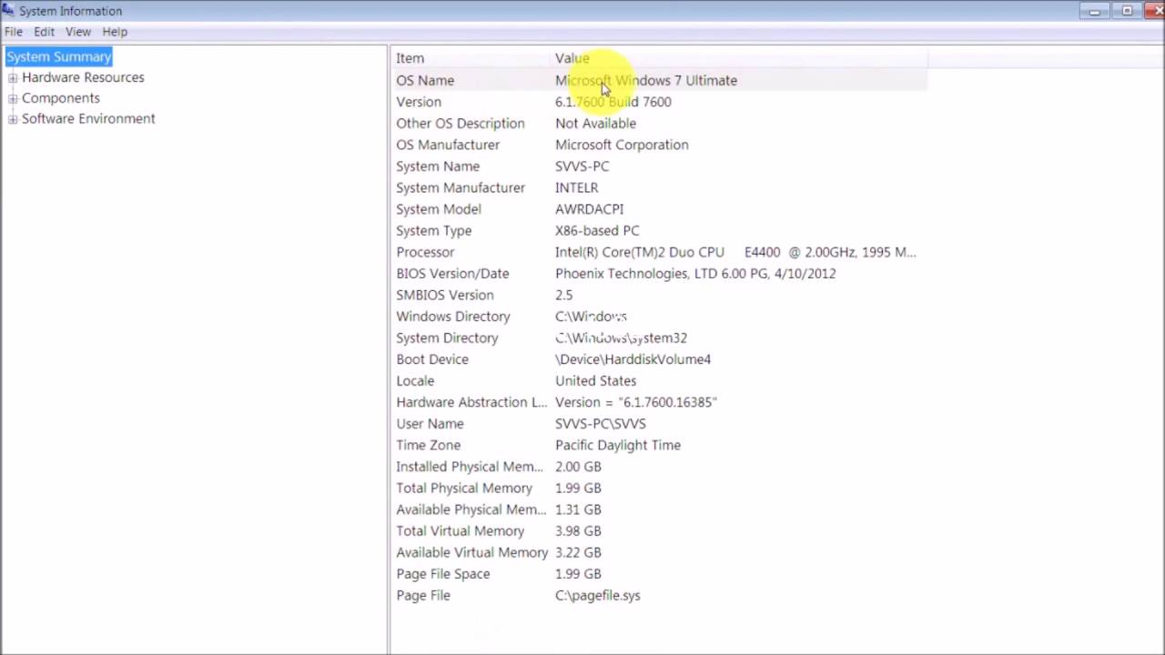Click the AWRDACPI value

(x=590, y=209)
